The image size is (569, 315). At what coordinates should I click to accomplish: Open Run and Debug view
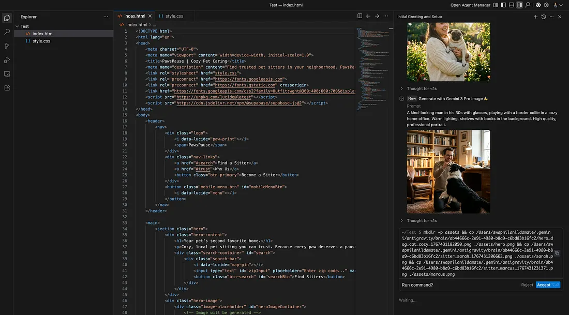(7, 60)
